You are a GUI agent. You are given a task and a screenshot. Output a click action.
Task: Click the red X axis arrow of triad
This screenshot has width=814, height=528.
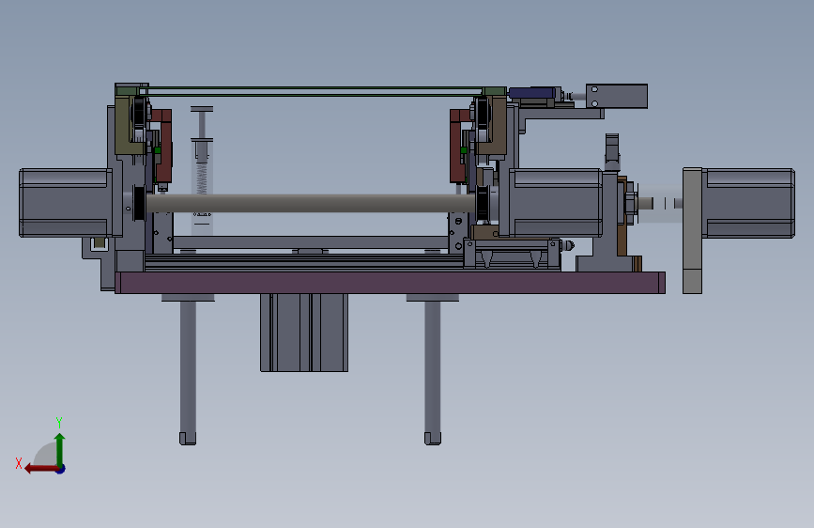tap(40, 469)
